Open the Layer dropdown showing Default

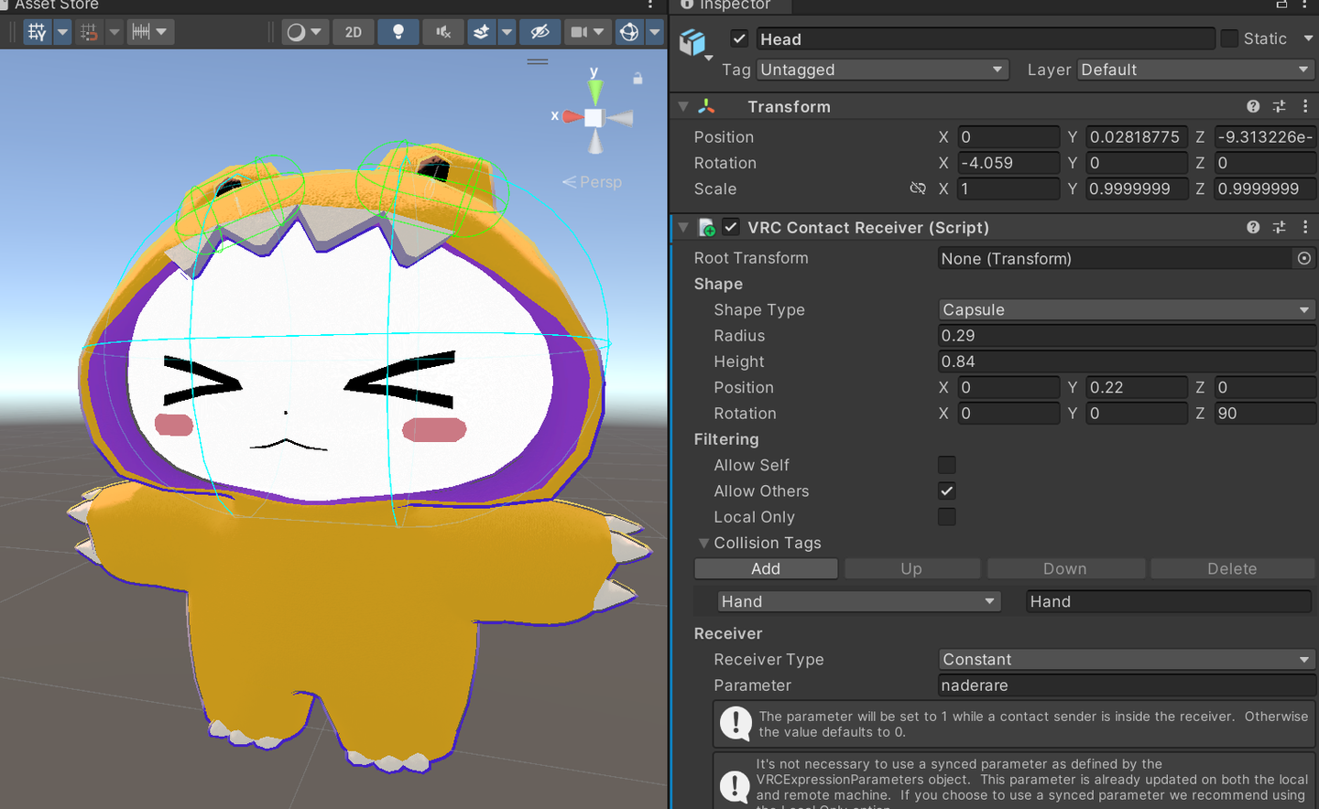(1196, 70)
